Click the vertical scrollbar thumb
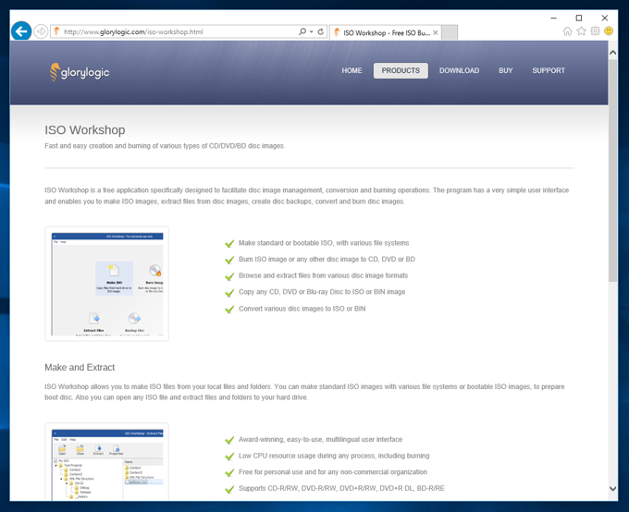This screenshot has height=512, width=629. (x=612, y=170)
